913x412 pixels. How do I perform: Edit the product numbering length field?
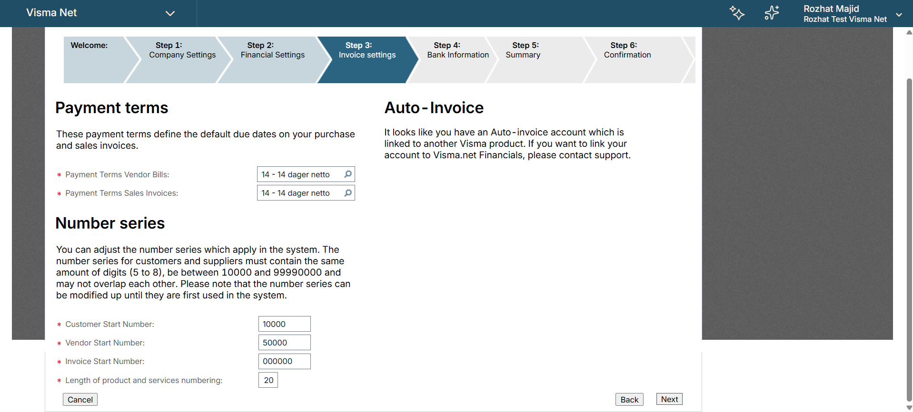pyautogui.click(x=268, y=380)
